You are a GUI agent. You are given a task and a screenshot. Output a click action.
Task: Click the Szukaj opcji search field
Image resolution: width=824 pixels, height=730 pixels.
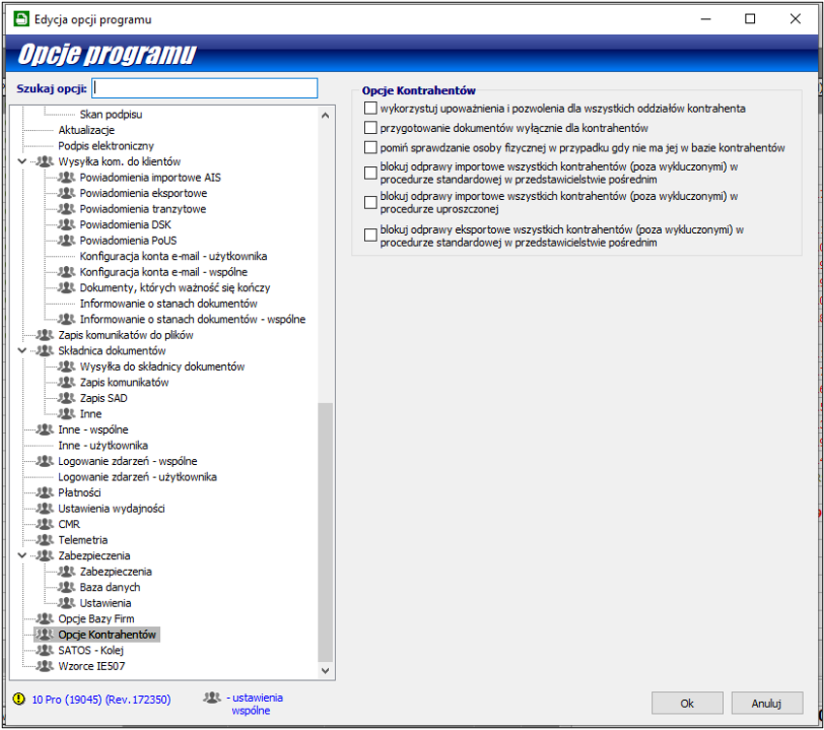click(x=204, y=88)
